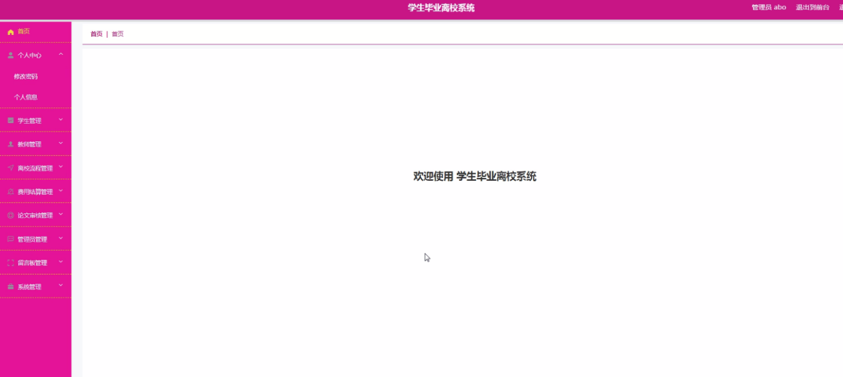Click the frame icon beside 留言板管理
This screenshot has height=377, width=843.
click(x=10, y=263)
